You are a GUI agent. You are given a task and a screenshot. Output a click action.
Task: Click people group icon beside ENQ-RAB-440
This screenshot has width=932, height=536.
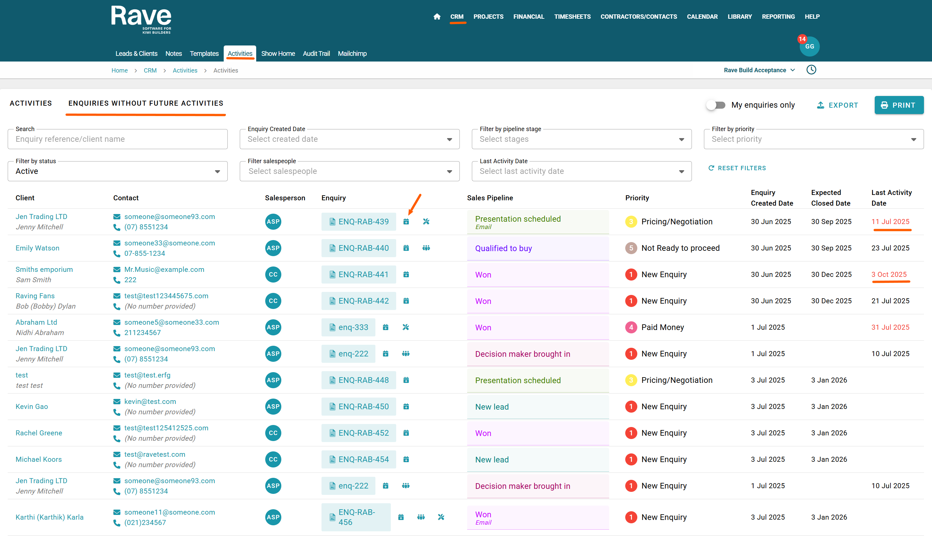click(x=426, y=248)
